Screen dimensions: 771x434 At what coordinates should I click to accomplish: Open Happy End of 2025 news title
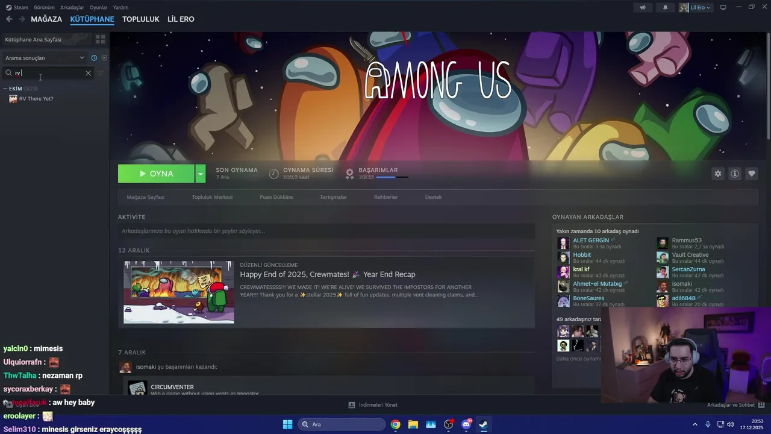pos(328,274)
